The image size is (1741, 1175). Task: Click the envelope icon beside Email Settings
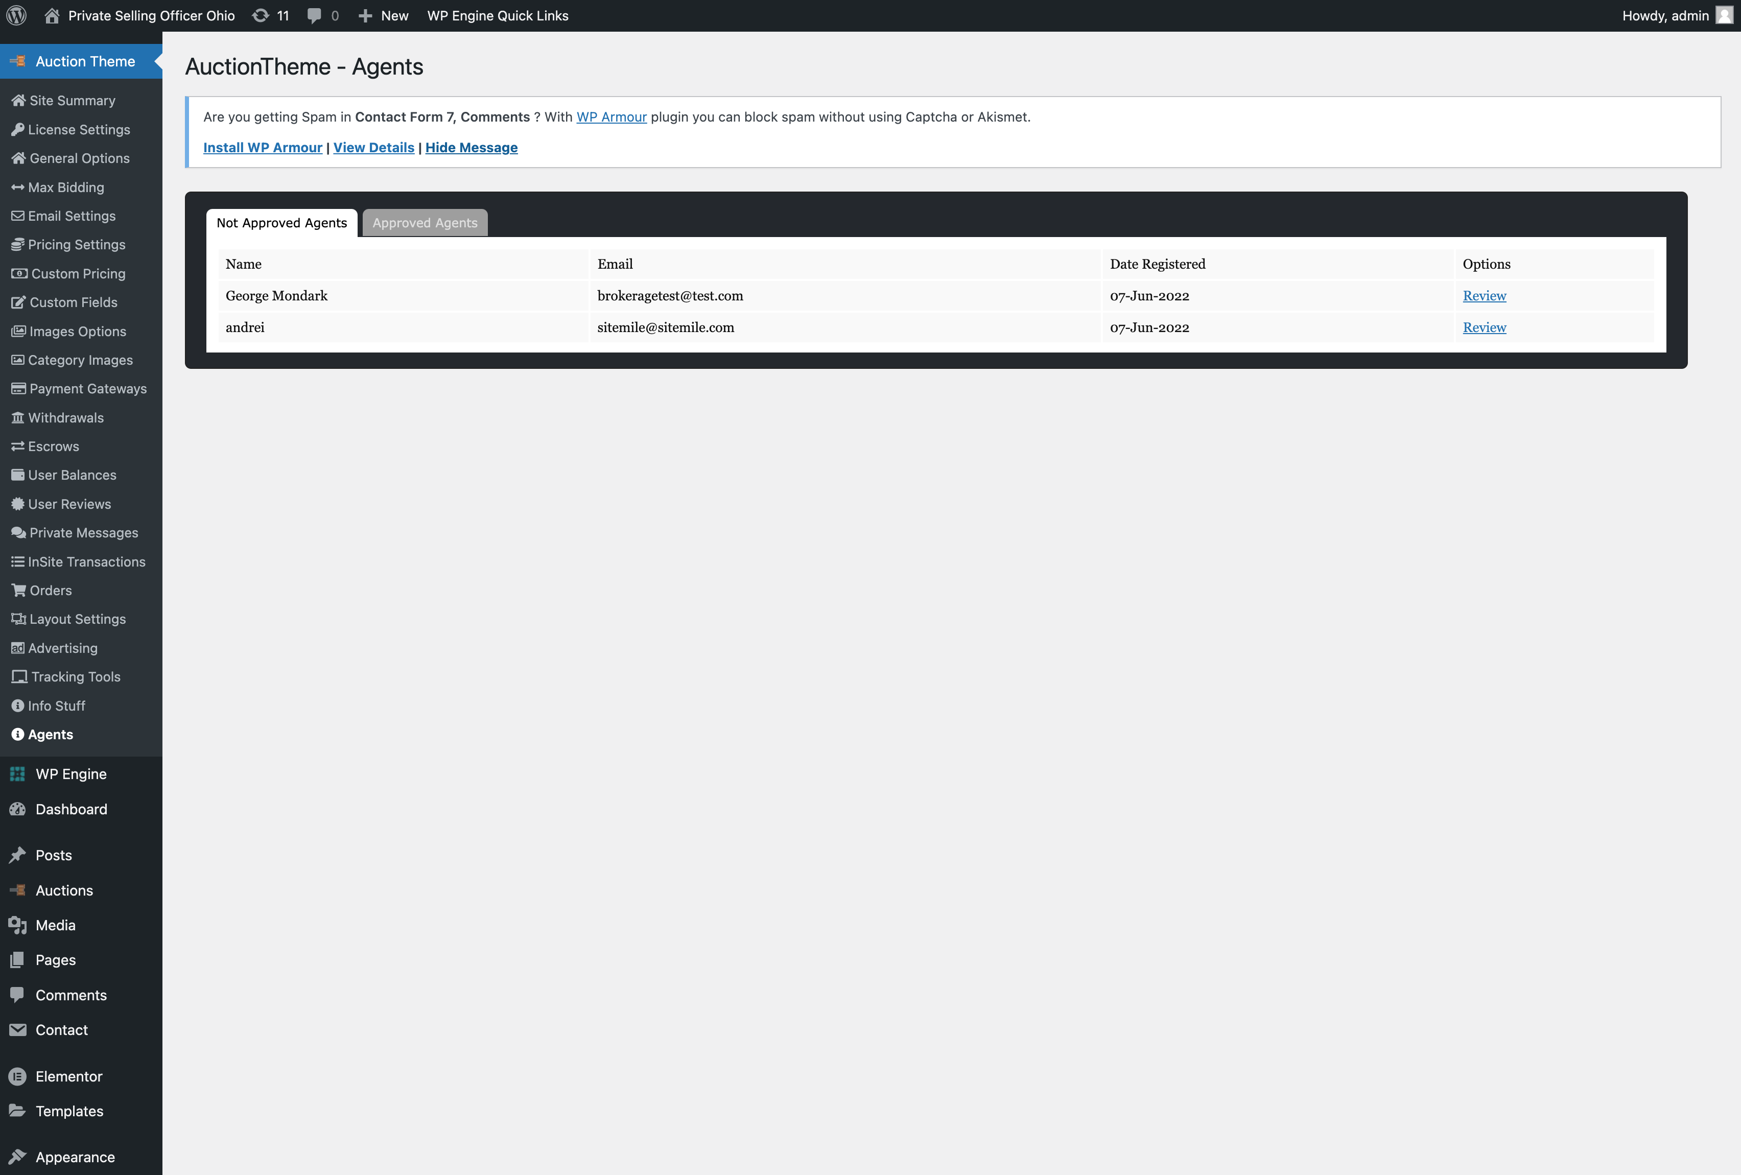17,216
